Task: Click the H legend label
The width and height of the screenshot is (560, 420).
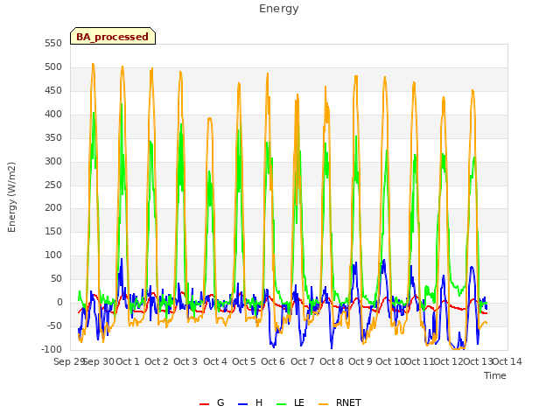Action: (259, 402)
